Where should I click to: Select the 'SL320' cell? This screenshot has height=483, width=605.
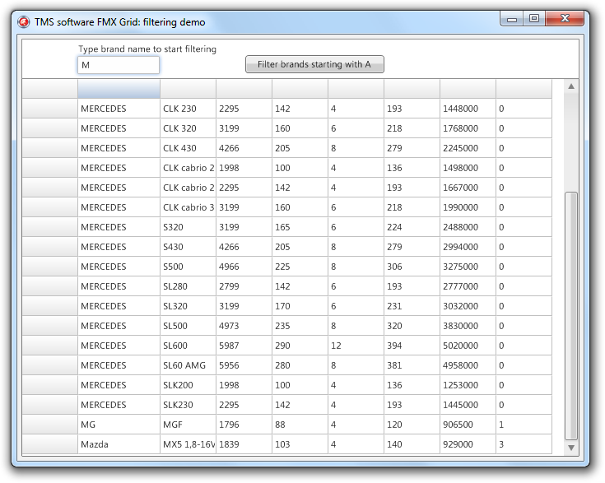[188, 306]
